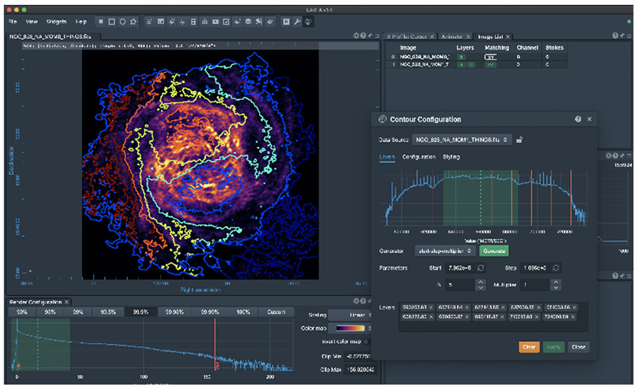643x392 pixels.
Task: Click the Color map gradient swatch
Action: click(x=351, y=328)
